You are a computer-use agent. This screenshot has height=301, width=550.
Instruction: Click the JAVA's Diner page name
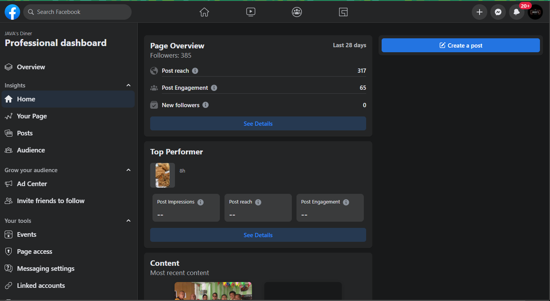[x=18, y=33]
